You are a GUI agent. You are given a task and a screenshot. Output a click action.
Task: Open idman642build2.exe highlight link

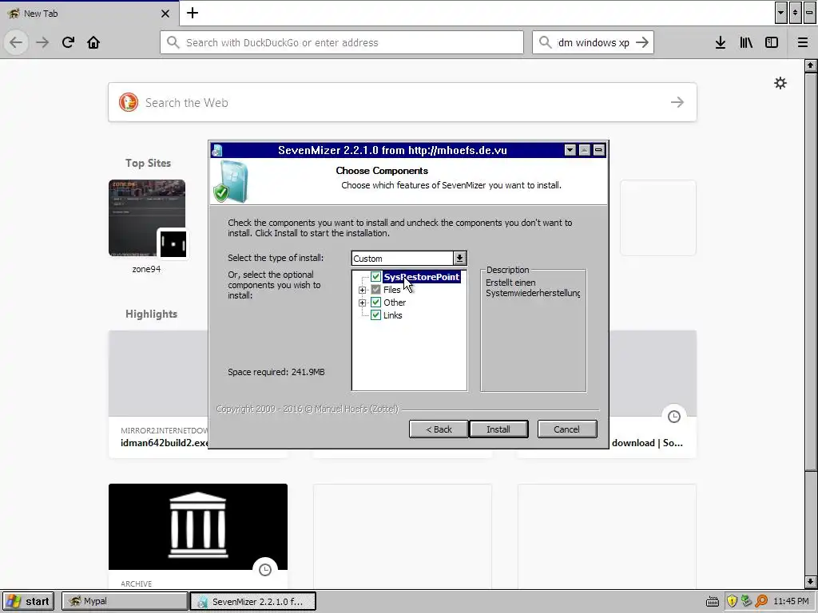click(164, 442)
